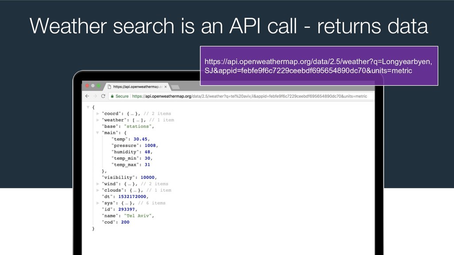Screen dimensions: 454x255
Task: Expand the "sys" node
Action: pyautogui.click(x=98, y=203)
